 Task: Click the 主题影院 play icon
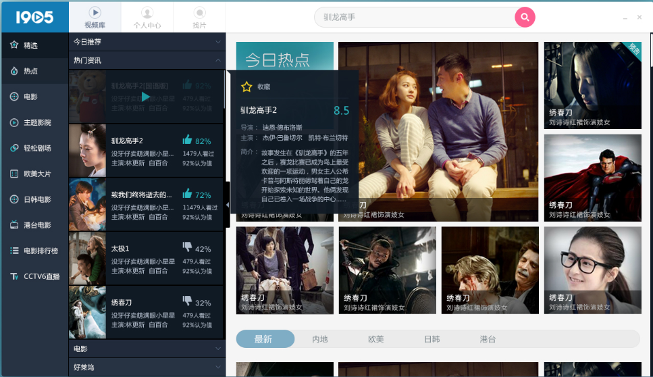[14, 122]
